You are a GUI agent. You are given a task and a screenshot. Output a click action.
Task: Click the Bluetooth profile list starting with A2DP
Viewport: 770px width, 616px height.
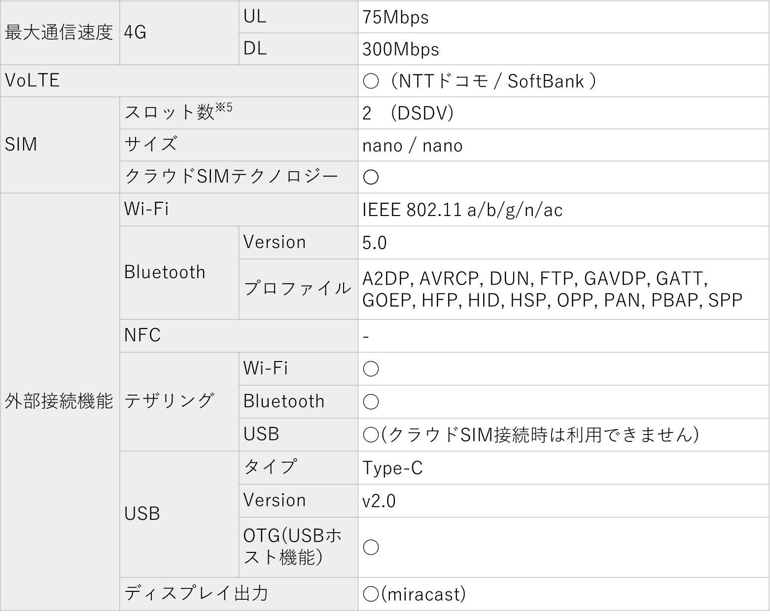click(x=552, y=290)
